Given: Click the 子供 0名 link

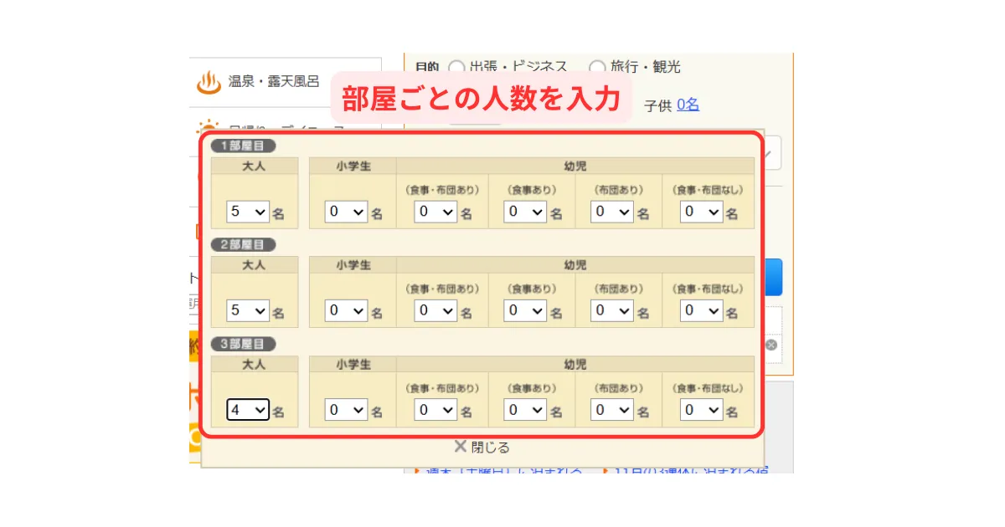Looking at the screenshot, I should tap(688, 105).
